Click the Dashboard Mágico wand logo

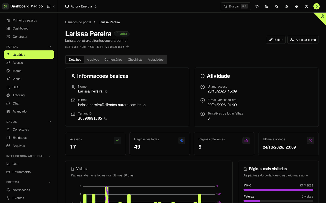click(x=5, y=6)
